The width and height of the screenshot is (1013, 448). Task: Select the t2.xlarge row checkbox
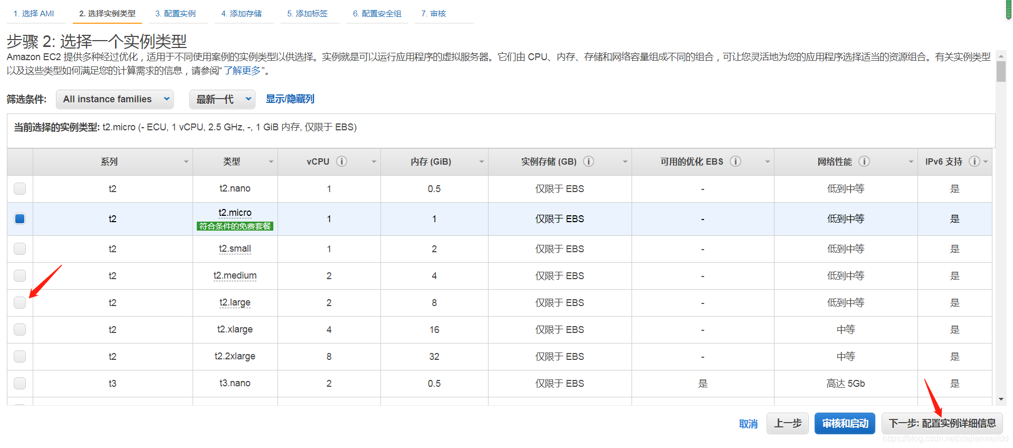pyautogui.click(x=20, y=329)
